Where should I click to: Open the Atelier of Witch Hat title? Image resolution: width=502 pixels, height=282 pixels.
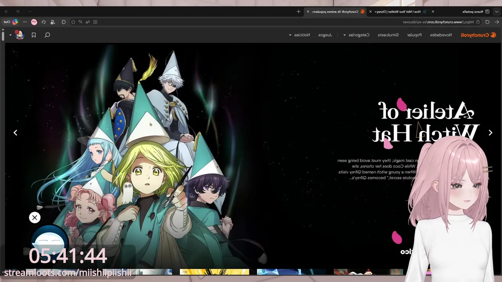click(426, 122)
